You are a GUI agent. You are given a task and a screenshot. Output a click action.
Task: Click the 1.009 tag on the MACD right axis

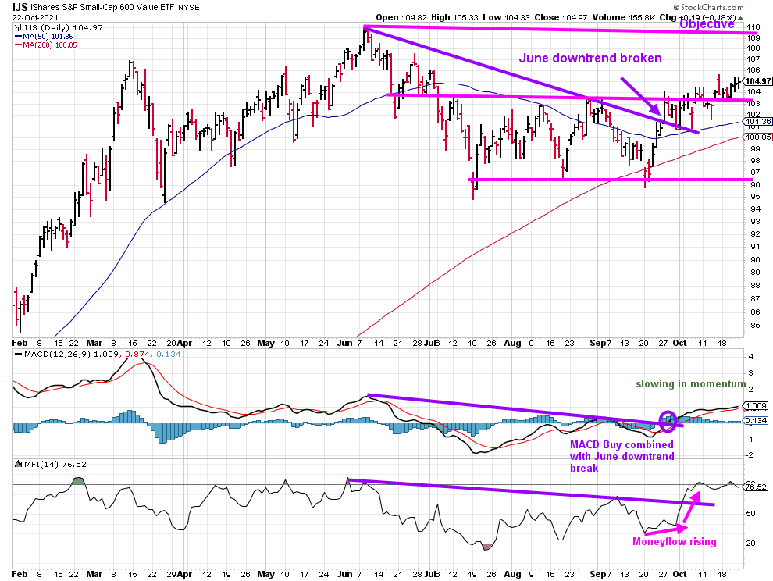click(757, 406)
